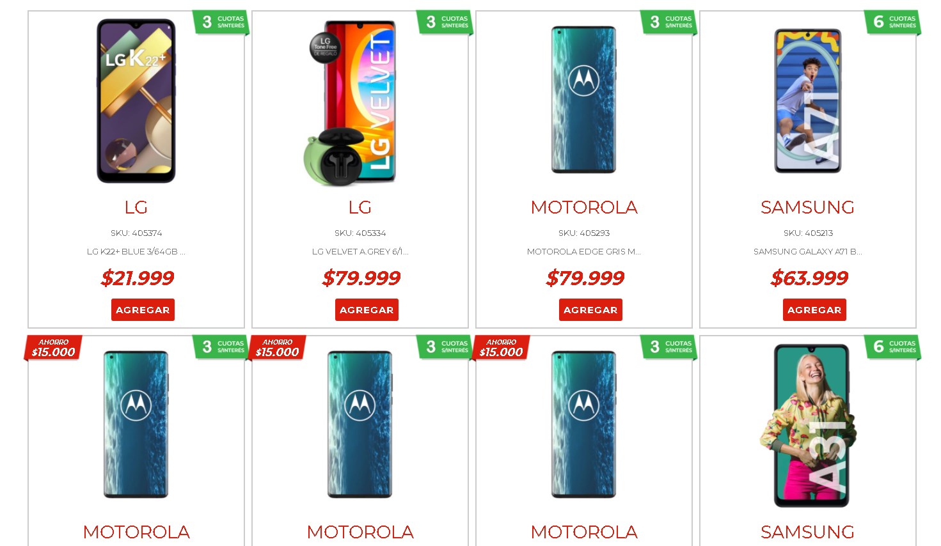Add the LG K22+ to cart
The height and width of the screenshot is (546, 941).
click(x=143, y=309)
